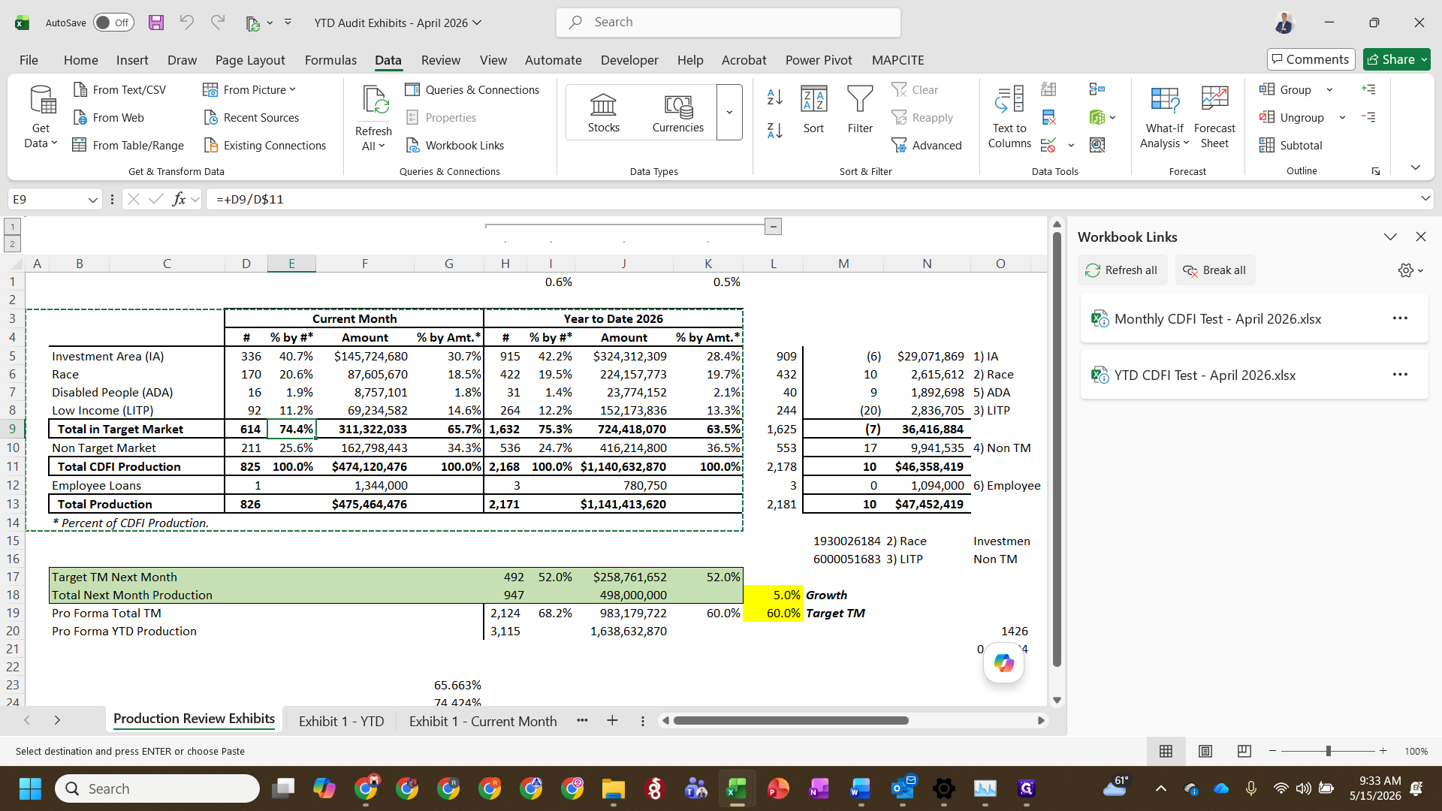Click Break all links button
The image size is (1442, 811).
pos(1214,270)
